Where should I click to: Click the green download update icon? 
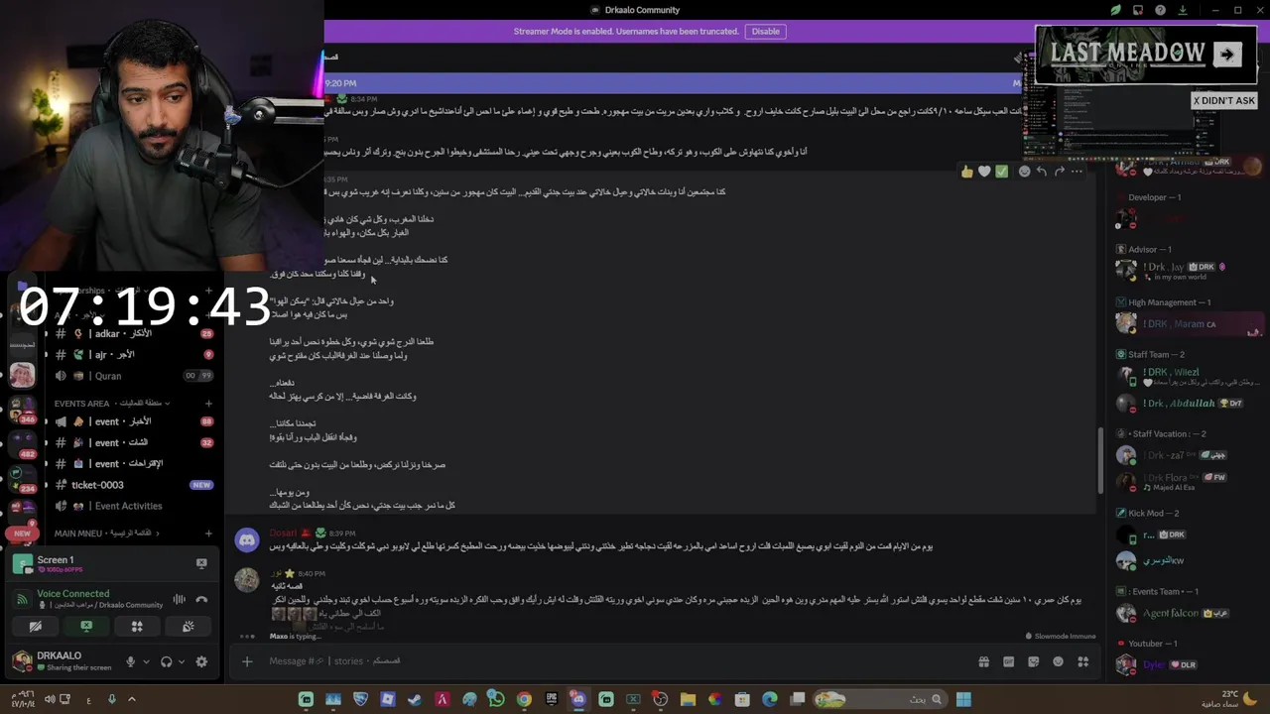tap(1183, 10)
